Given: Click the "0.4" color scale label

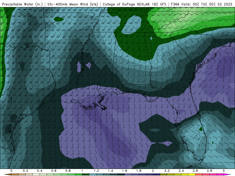Looking at the screenshot, I should pyautogui.click(x=40, y=171).
